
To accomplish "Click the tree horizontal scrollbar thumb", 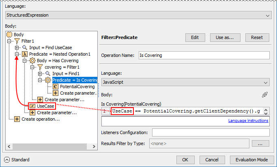I will tap(49, 146).
